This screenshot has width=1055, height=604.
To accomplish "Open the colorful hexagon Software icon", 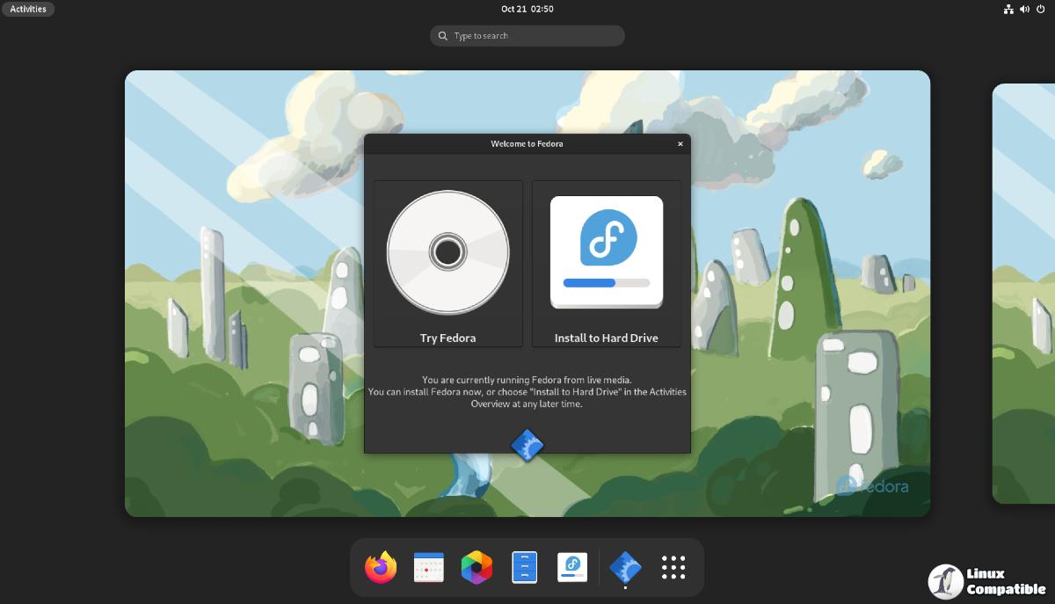I will coord(477,567).
